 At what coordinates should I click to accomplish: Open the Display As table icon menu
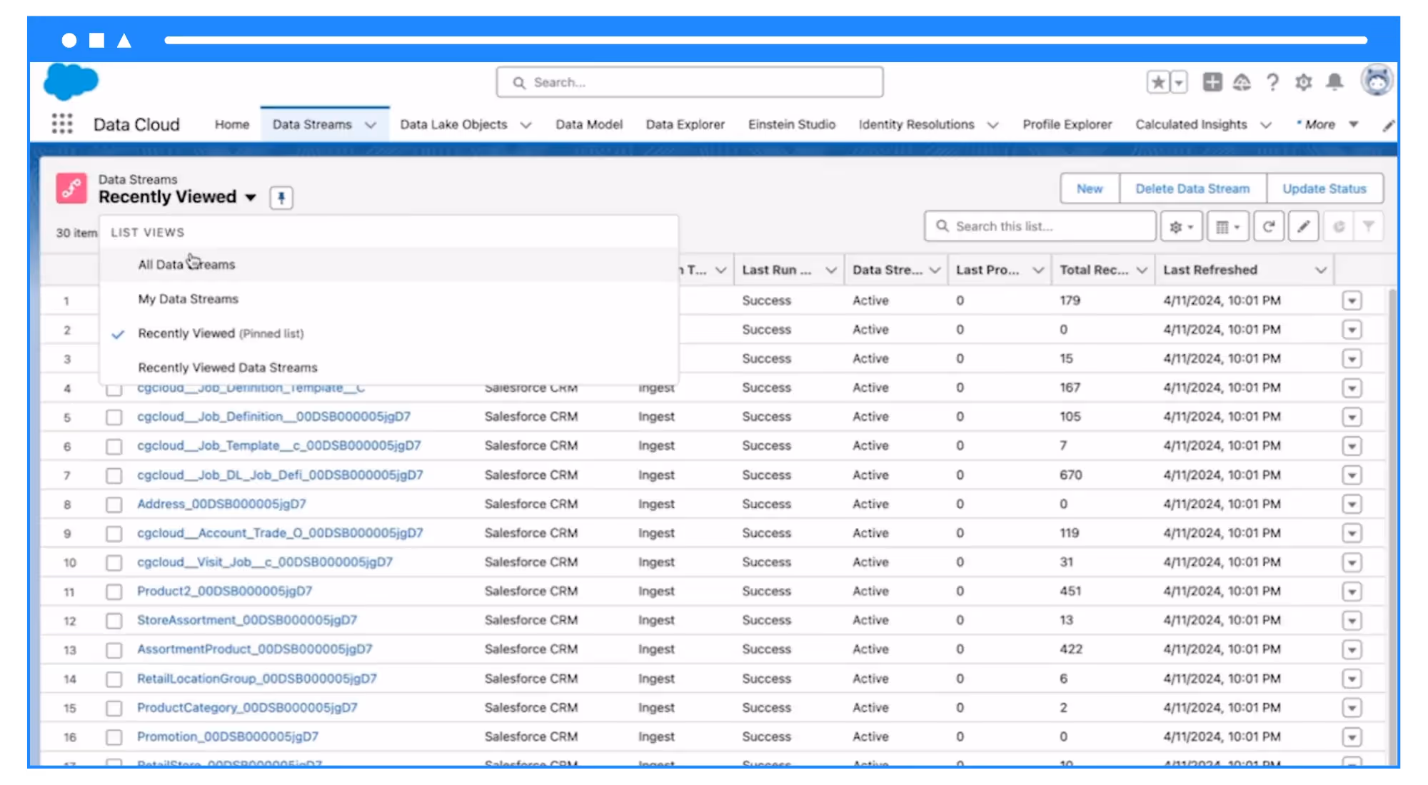click(1227, 227)
